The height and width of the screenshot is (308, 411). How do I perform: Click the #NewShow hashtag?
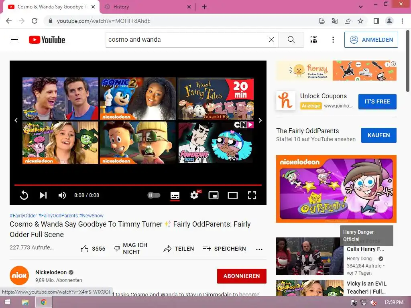tap(91, 215)
